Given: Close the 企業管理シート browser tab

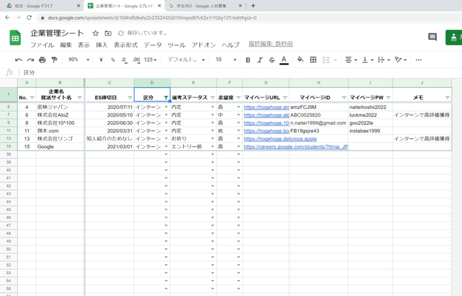Looking at the screenshot, I should (x=159, y=5).
